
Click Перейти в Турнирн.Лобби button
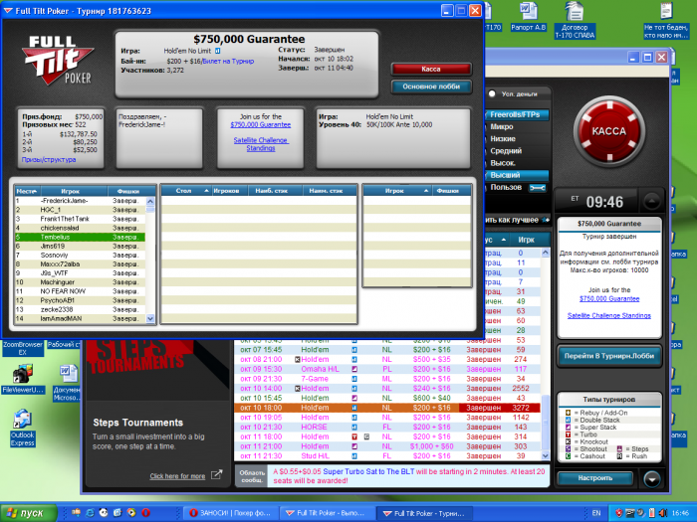(x=609, y=356)
